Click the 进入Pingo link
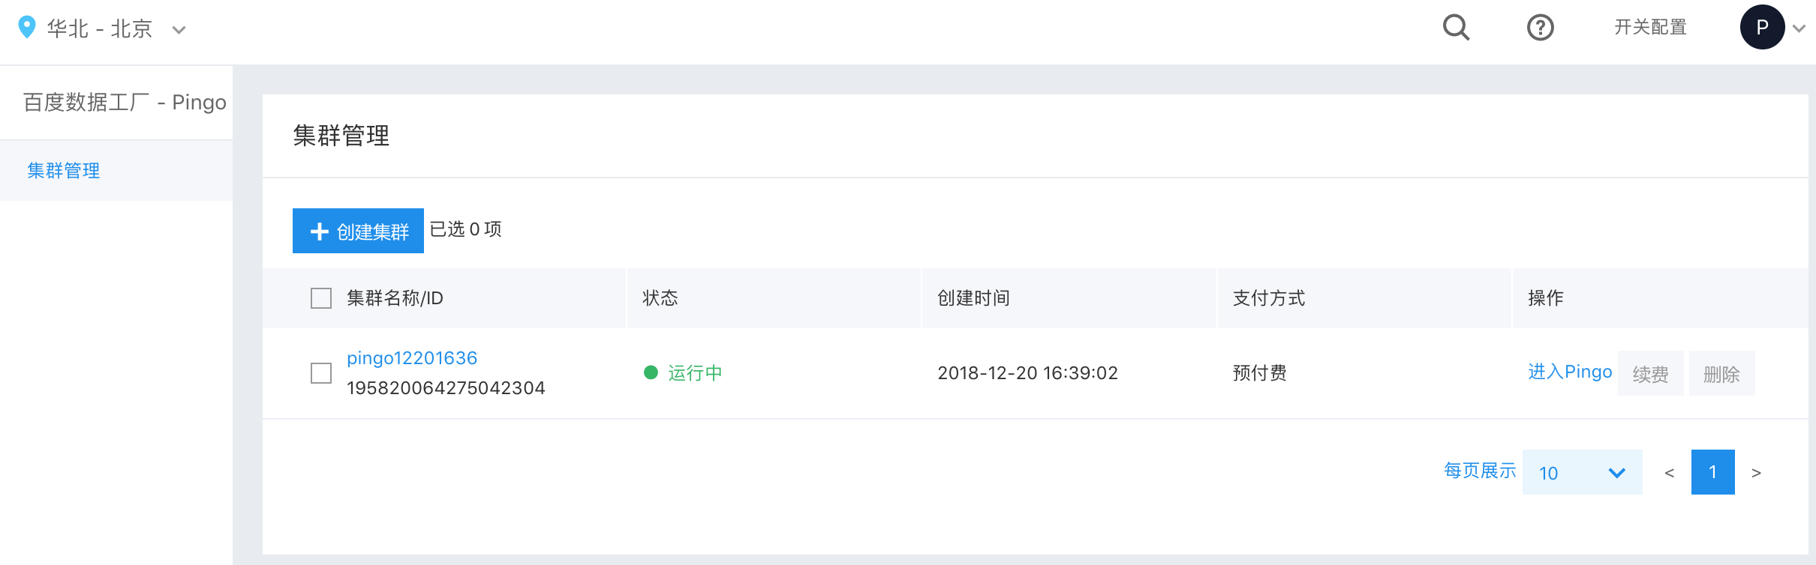Image resolution: width=1816 pixels, height=565 pixels. click(x=1570, y=372)
